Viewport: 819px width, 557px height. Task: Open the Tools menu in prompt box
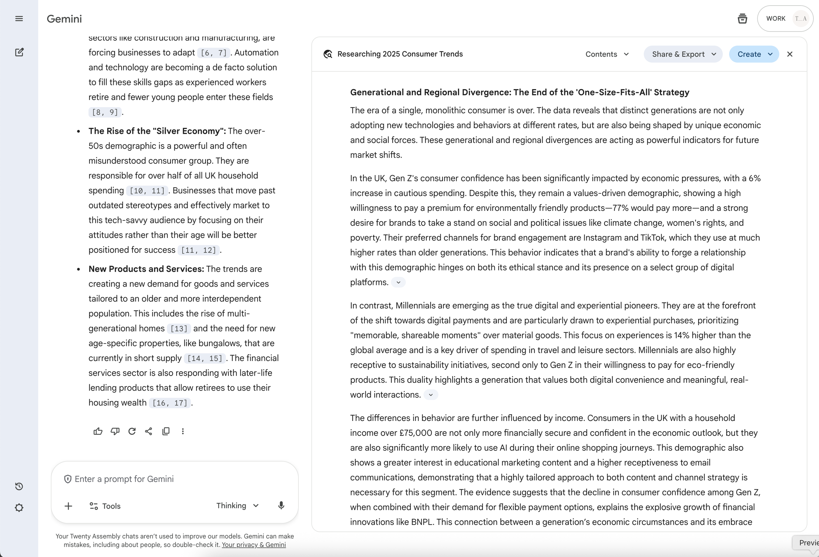(x=105, y=506)
